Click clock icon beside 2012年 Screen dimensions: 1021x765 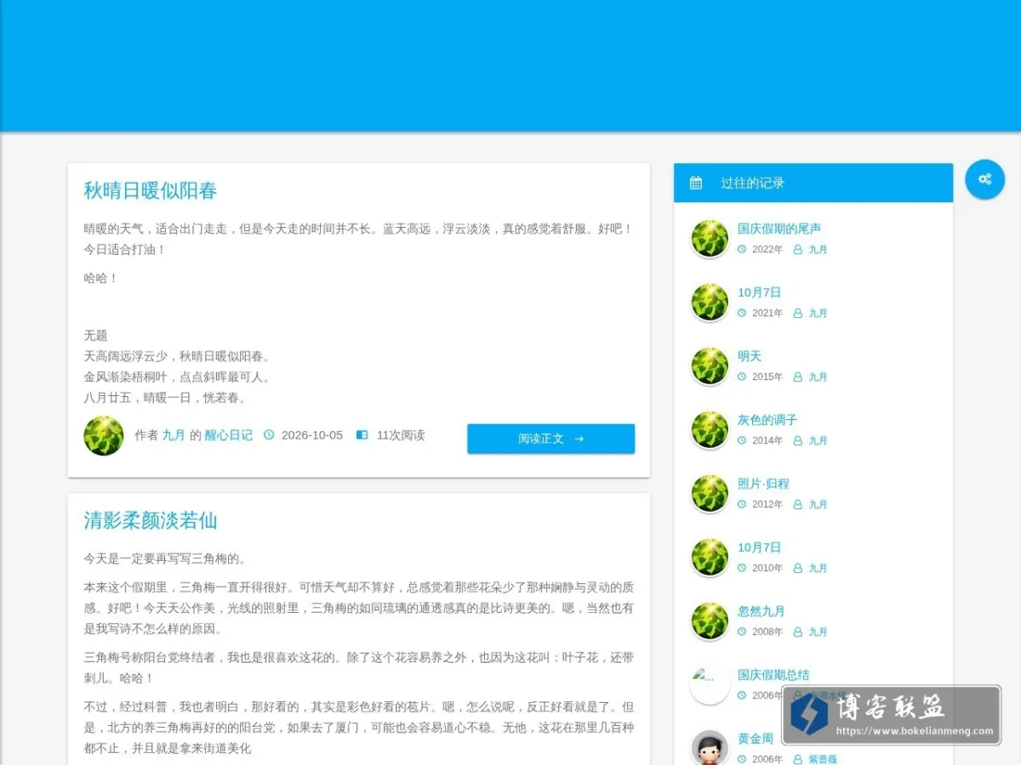click(x=742, y=504)
